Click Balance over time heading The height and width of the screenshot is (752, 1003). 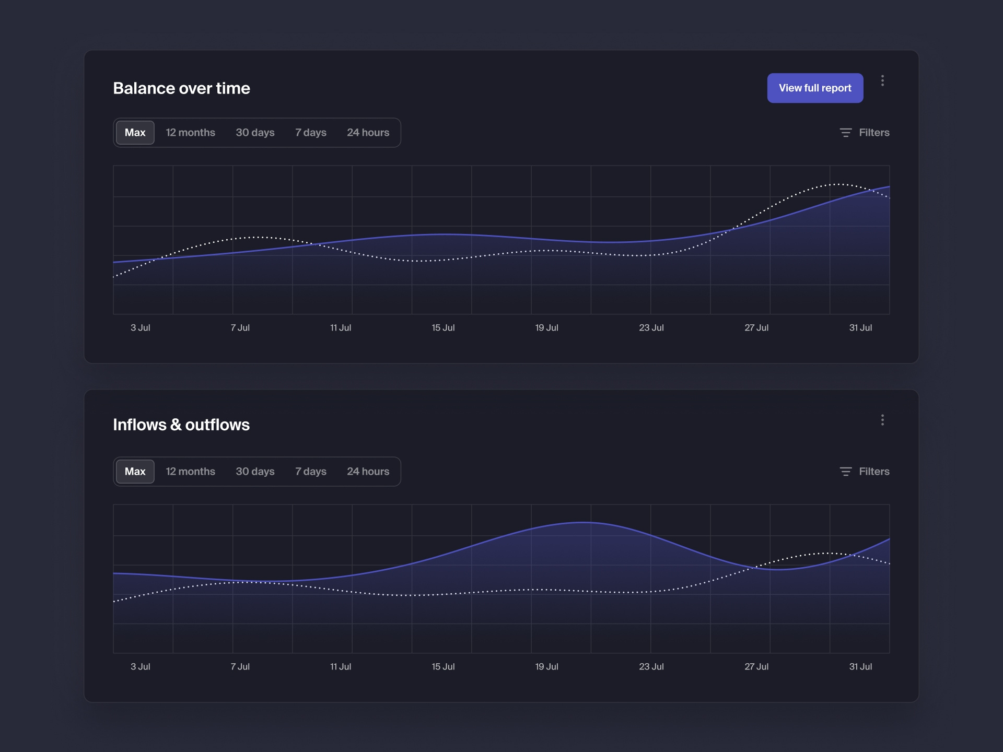click(x=181, y=88)
